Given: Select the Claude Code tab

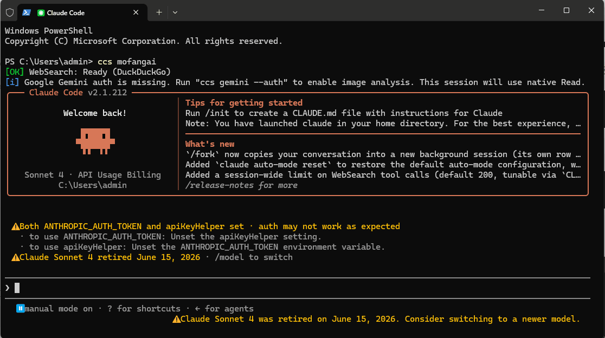Looking at the screenshot, I should 82,12.
